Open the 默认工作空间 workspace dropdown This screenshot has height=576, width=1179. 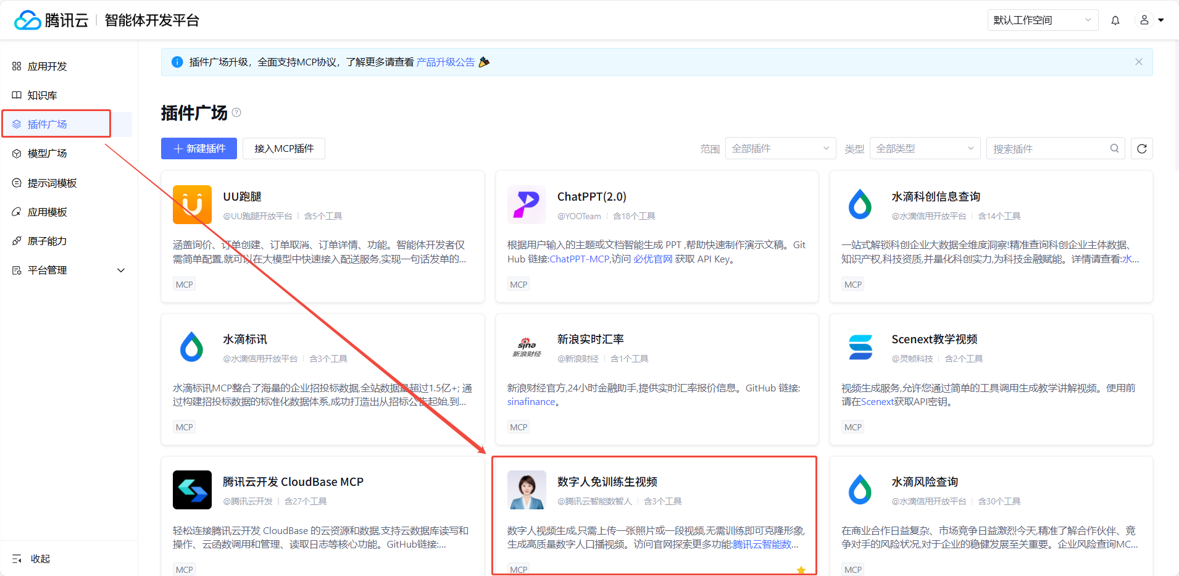1043,20
